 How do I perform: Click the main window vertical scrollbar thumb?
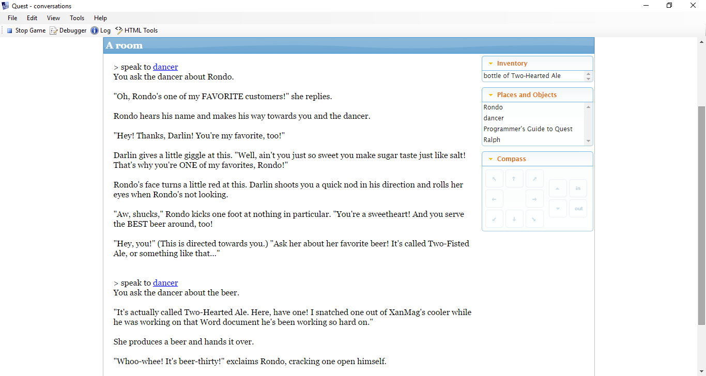pos(702,215)
